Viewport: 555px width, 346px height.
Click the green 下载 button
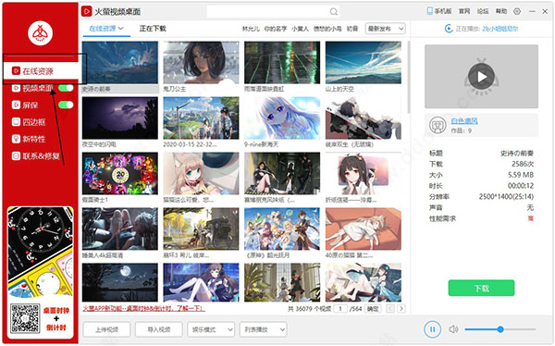click(x=481, y=288)
